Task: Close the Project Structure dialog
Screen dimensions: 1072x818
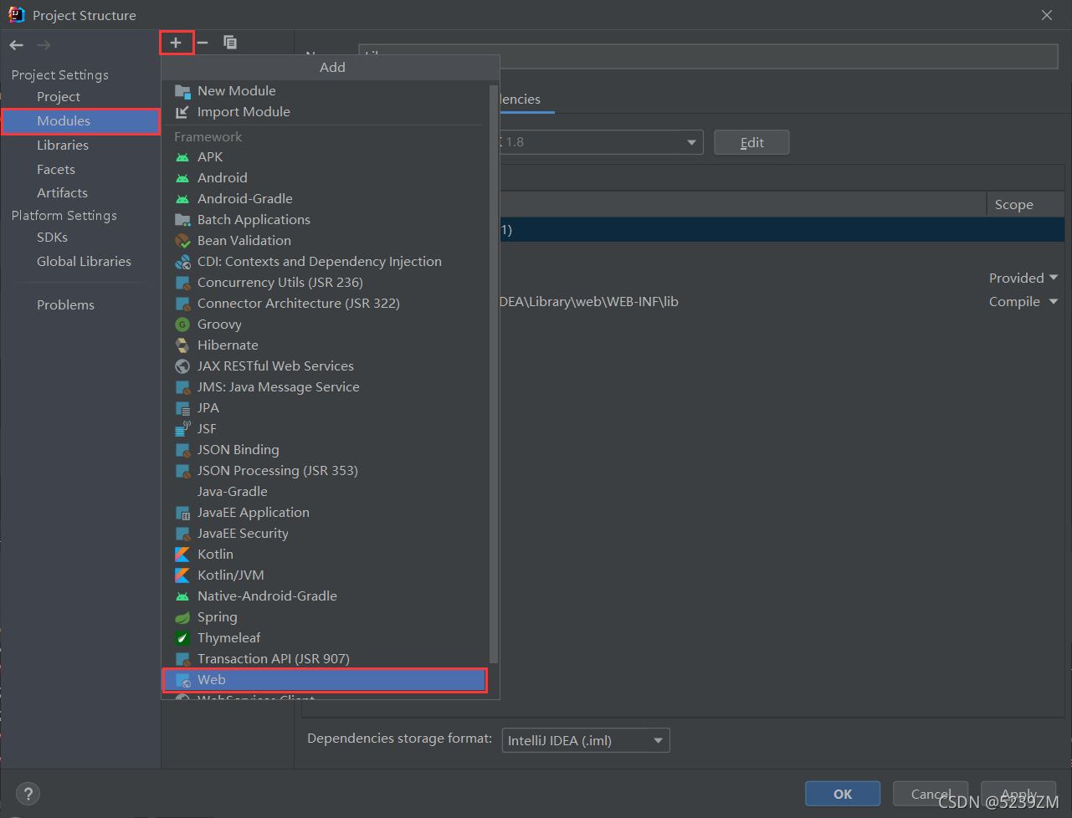Action: click(1047, 15)
